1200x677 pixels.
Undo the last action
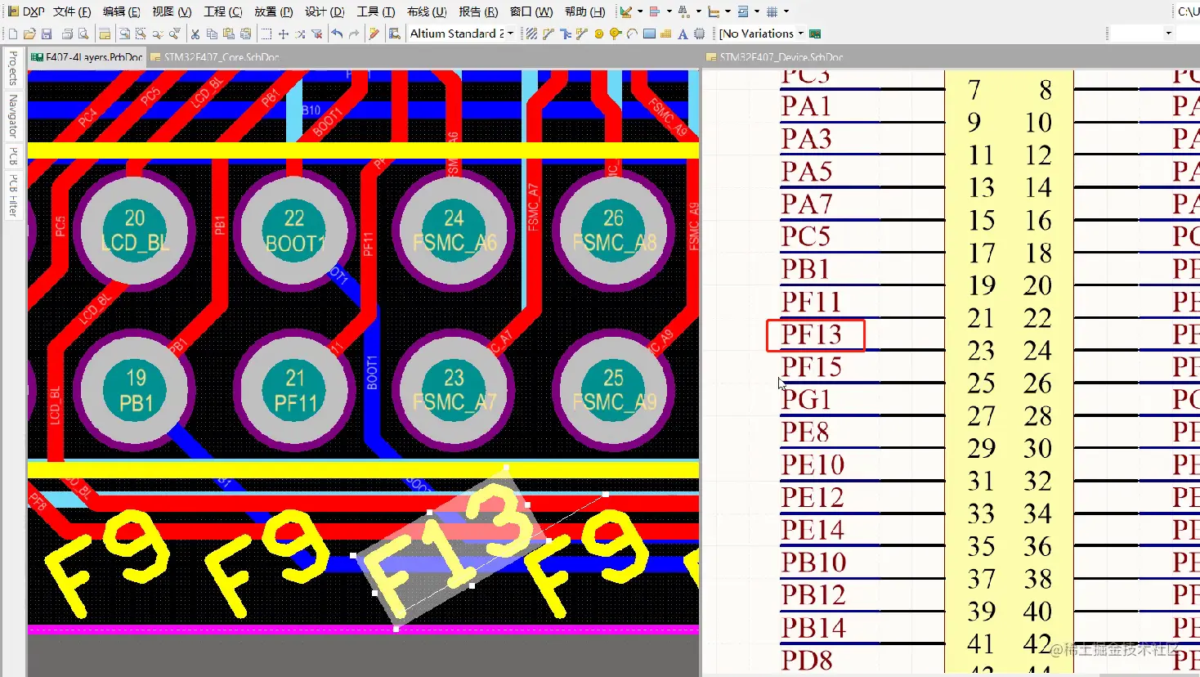(x=337, y=34)
